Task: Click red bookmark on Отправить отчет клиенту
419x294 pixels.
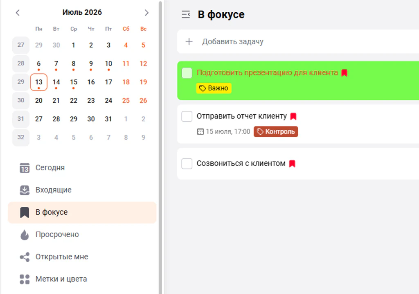Action: (293, 116)
